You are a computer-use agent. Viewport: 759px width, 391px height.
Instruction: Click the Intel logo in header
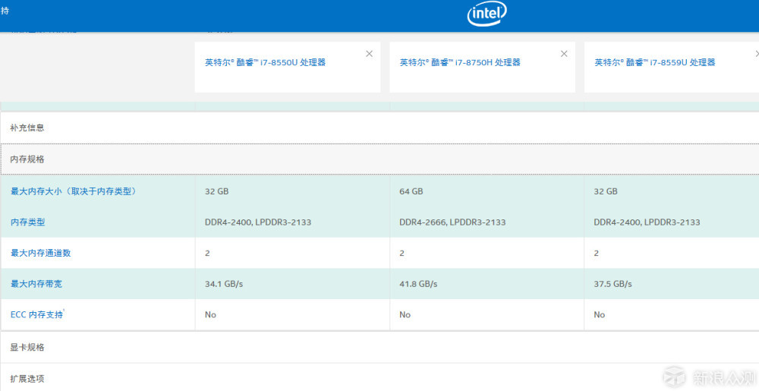tap(487, 14)
